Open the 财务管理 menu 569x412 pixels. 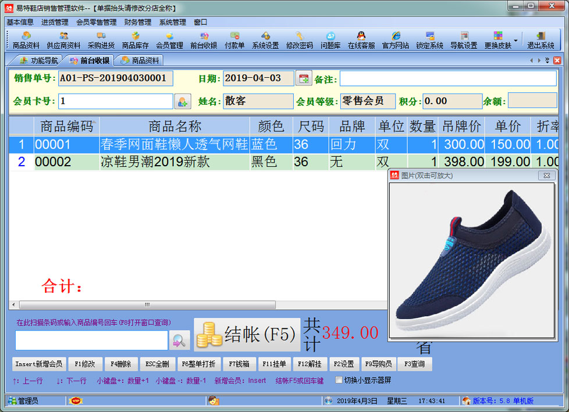(x=138, y=22)
